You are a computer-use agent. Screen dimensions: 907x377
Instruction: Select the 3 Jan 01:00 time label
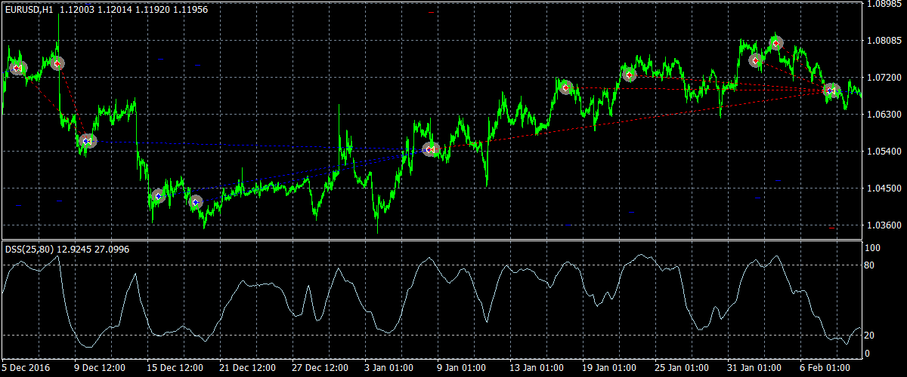(x=389, y=368)
